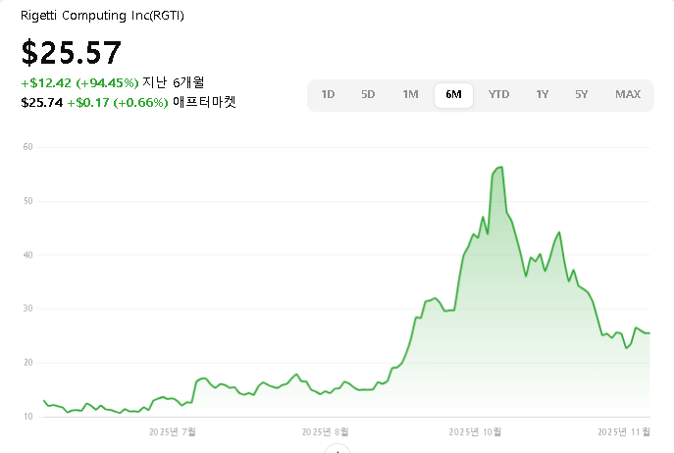Click the 2025년 10월 axis label
Image resolution: width=674 pixels, height=453 pixels.
coord(475,431)
